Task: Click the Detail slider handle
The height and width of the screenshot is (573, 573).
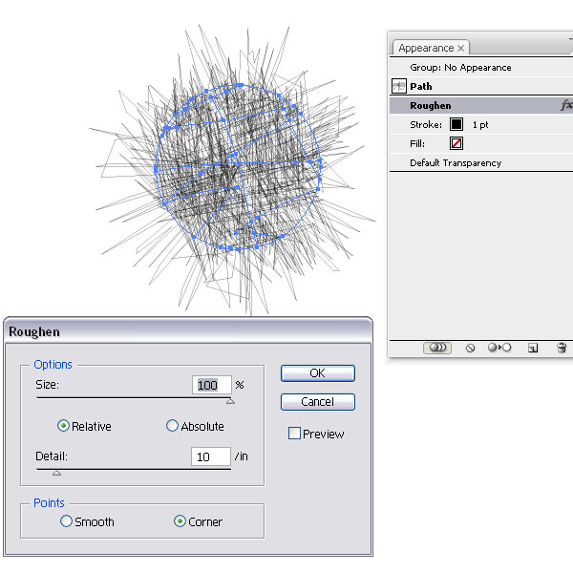Action: (56, 473)
